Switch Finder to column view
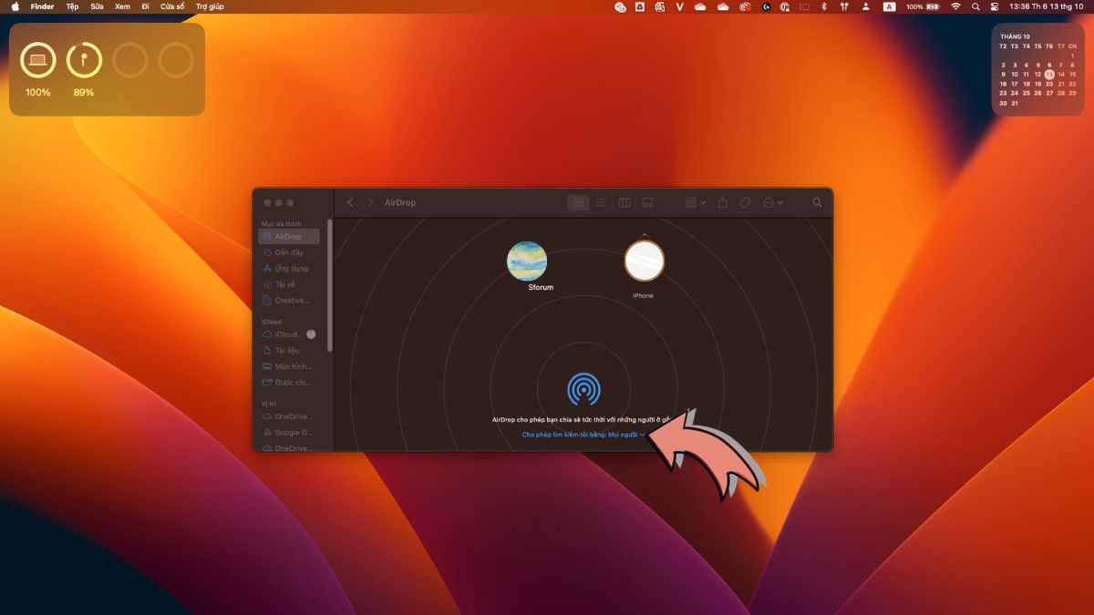 pos(624,202)
